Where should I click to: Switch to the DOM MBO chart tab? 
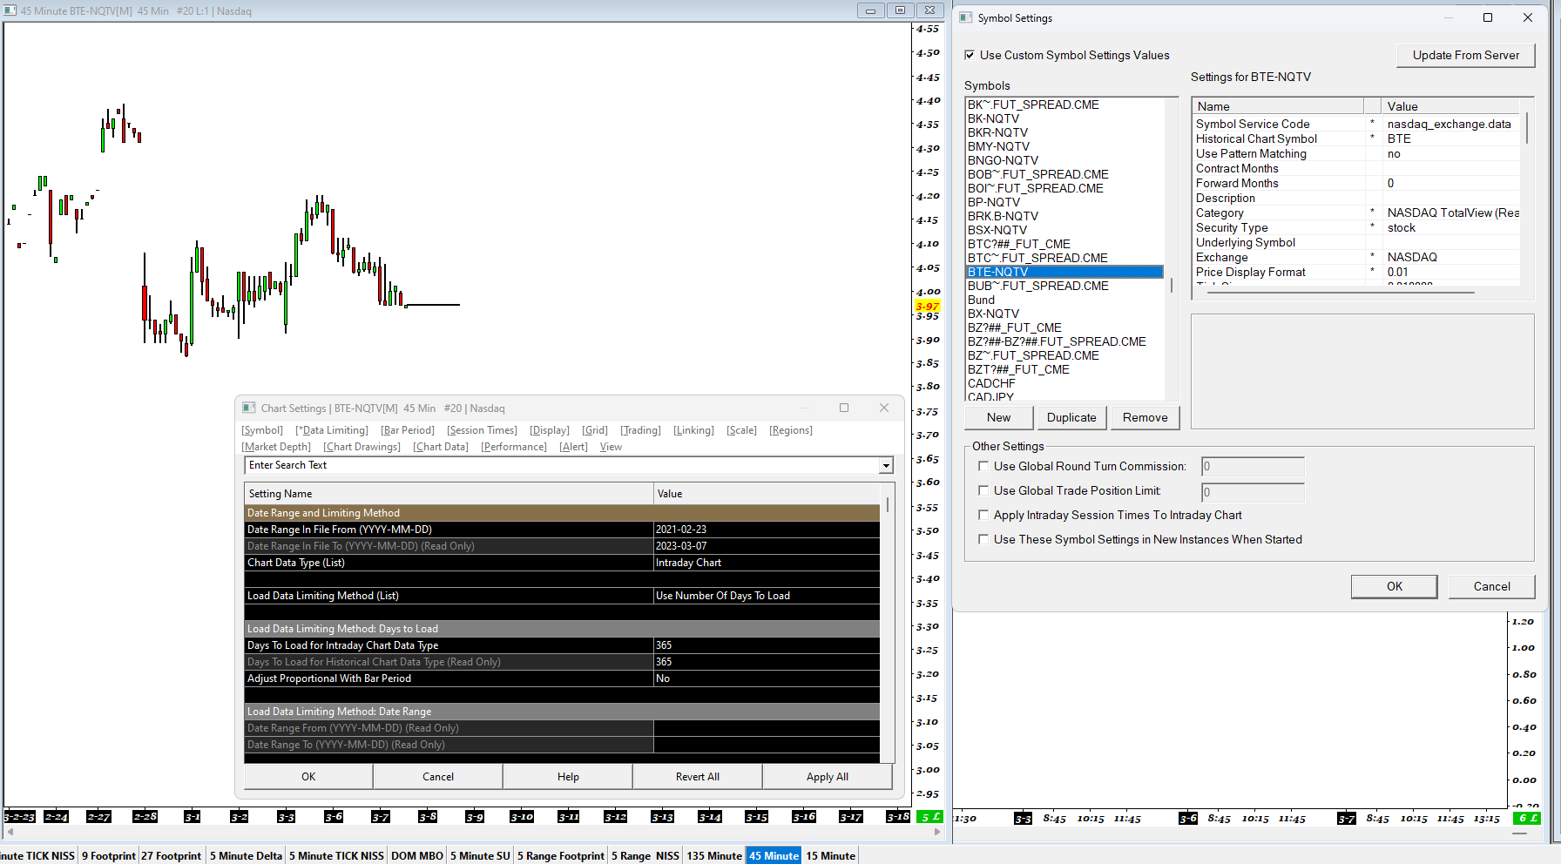pos(417,855)
